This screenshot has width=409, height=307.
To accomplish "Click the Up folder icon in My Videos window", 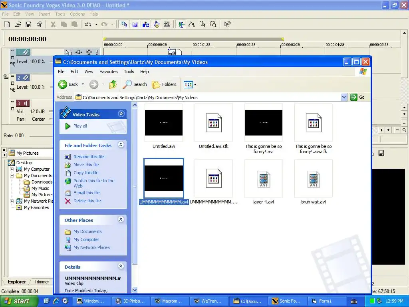I will tap(113, 84).
